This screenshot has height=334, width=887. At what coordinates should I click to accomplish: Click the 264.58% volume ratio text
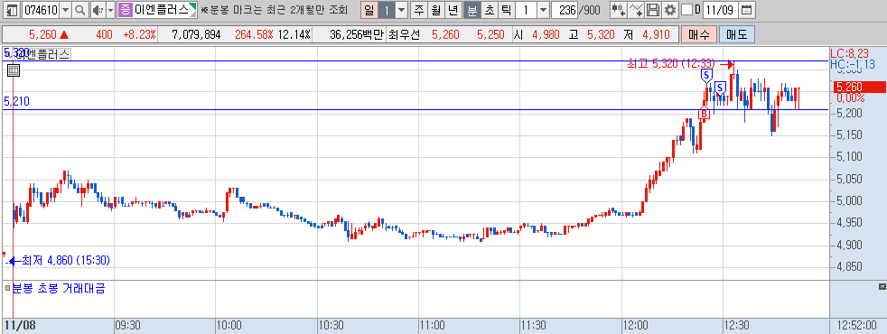pos(254,35)
